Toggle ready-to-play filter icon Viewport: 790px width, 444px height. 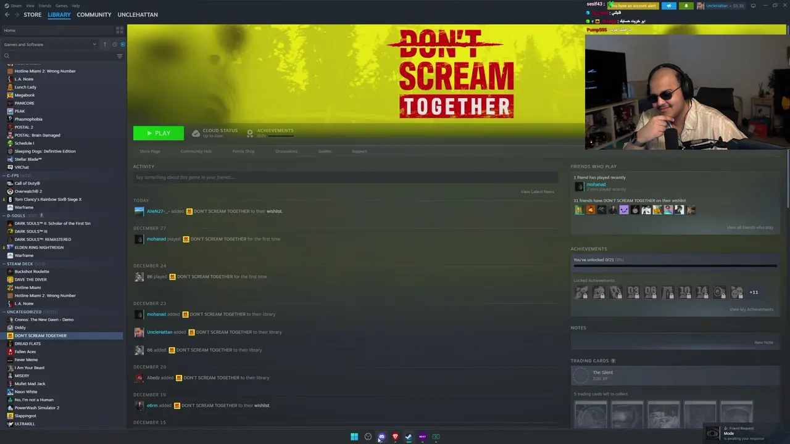click(122, 44)
